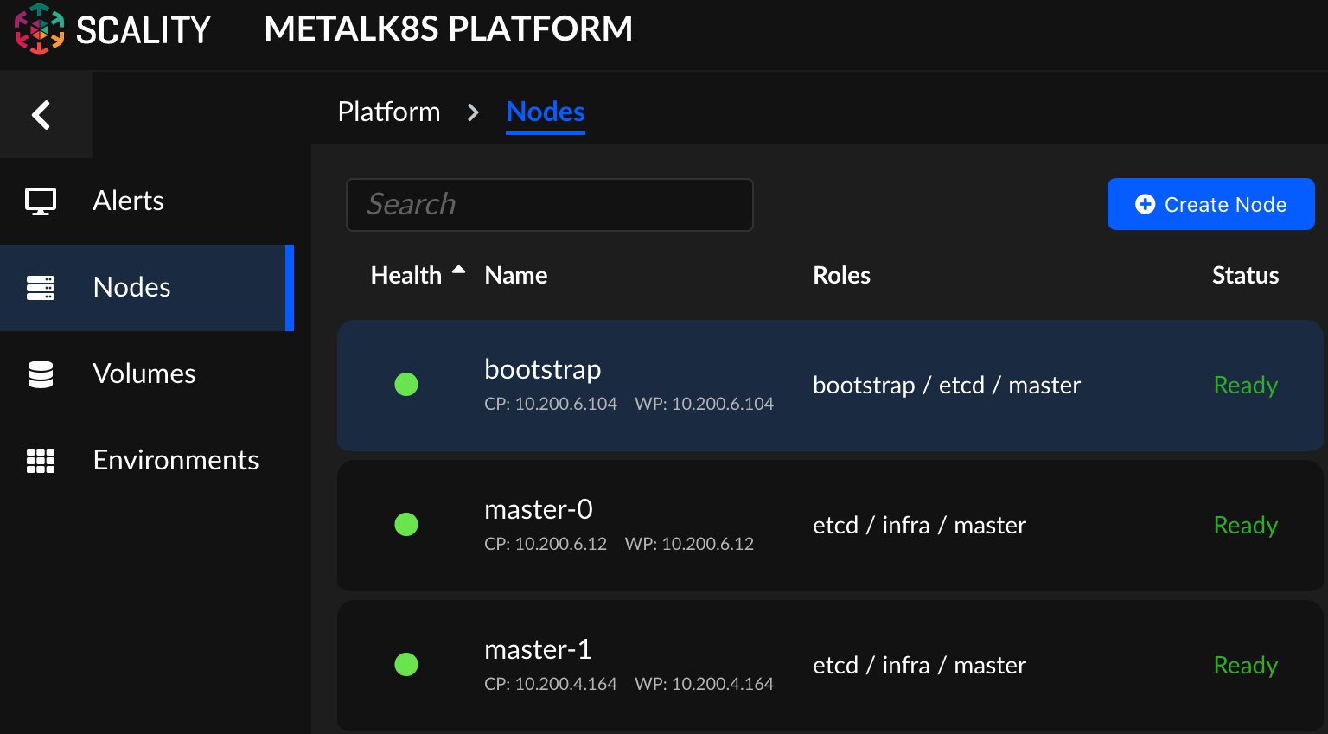This screenshot has width=1328, height=734.
Task: Collapse the sidebar with the back chevron
Action: click(41, 114)
